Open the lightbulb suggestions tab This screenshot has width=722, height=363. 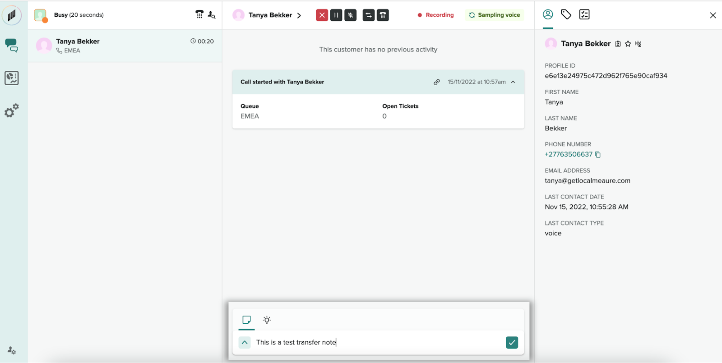[x=267, y=320]
